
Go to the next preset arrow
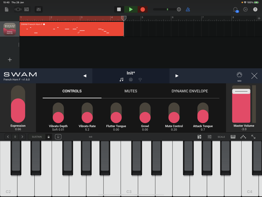(177, 76)
